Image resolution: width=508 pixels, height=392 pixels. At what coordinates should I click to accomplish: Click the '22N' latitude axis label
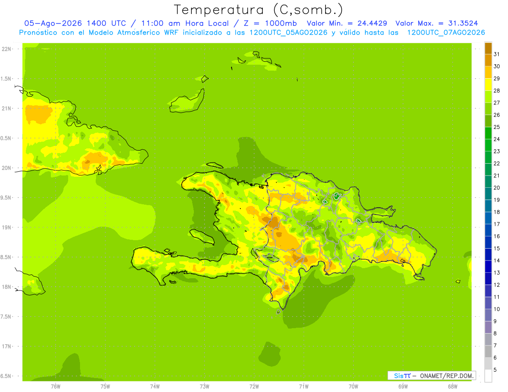click(6, 49)
